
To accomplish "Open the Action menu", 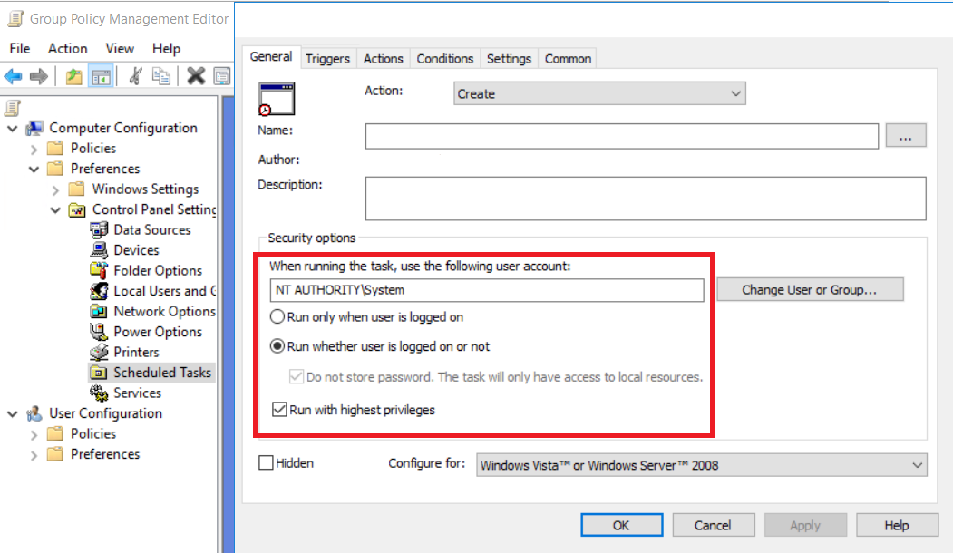I will 67,49.
